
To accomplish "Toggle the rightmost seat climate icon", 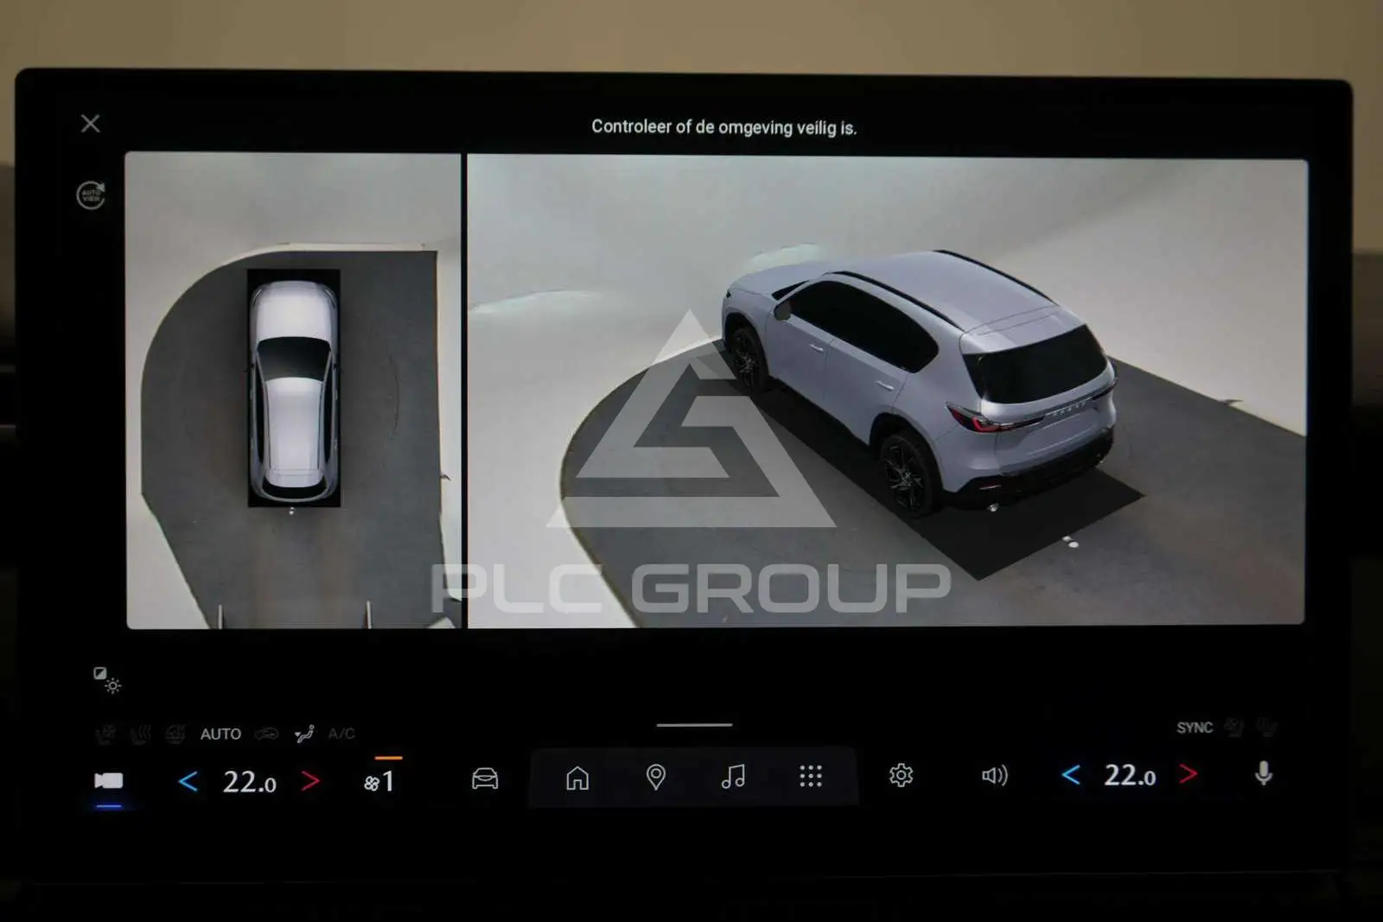I will [x=1267, y=728].
